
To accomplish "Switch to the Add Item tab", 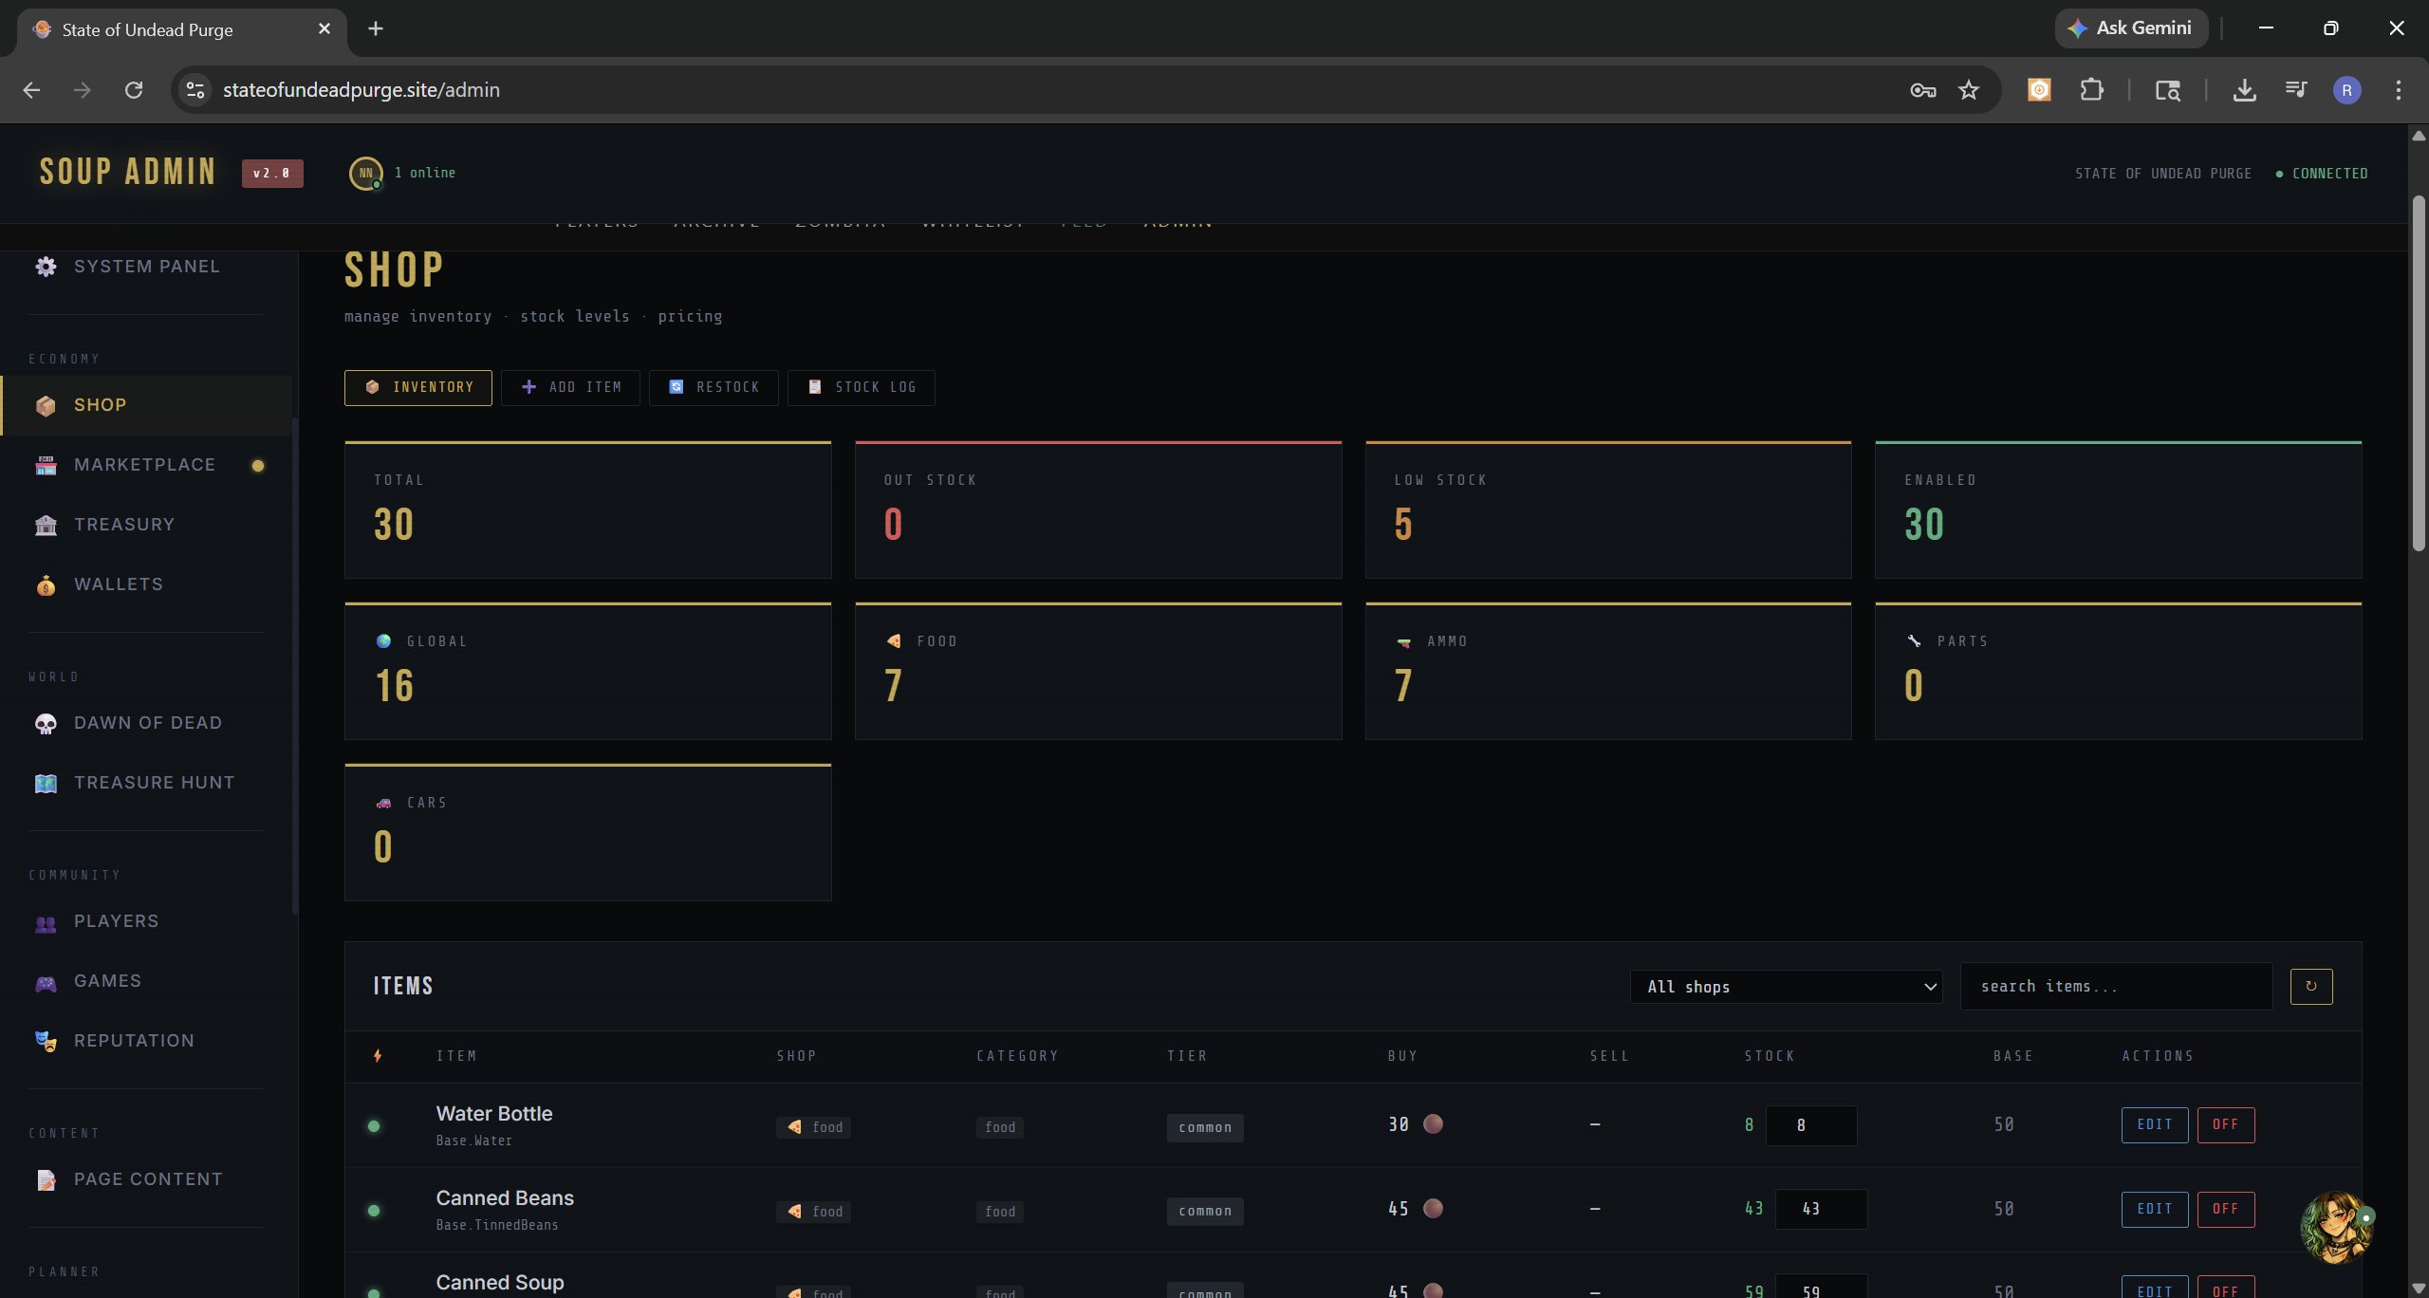I will coord(570,388).
